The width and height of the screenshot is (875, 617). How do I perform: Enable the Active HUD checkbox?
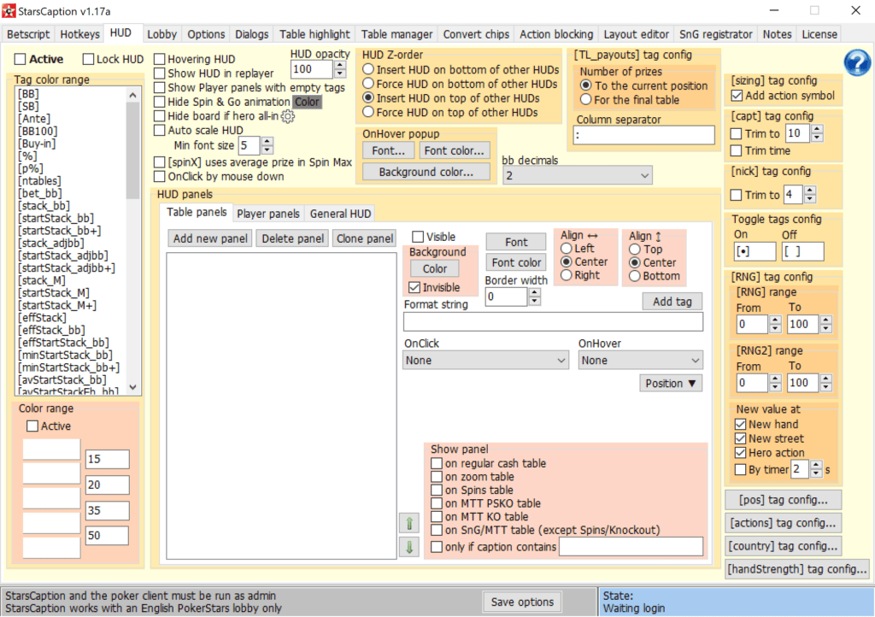(21, 59)
